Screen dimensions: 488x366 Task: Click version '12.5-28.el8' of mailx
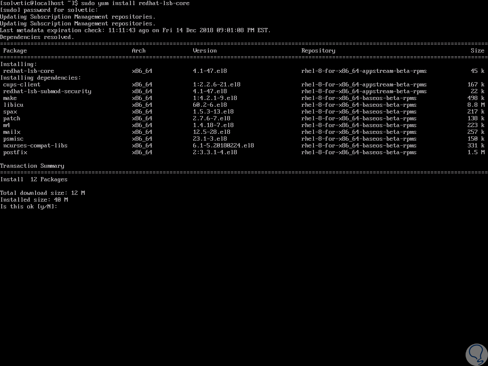pyautogui.click(x=212, y=132)
